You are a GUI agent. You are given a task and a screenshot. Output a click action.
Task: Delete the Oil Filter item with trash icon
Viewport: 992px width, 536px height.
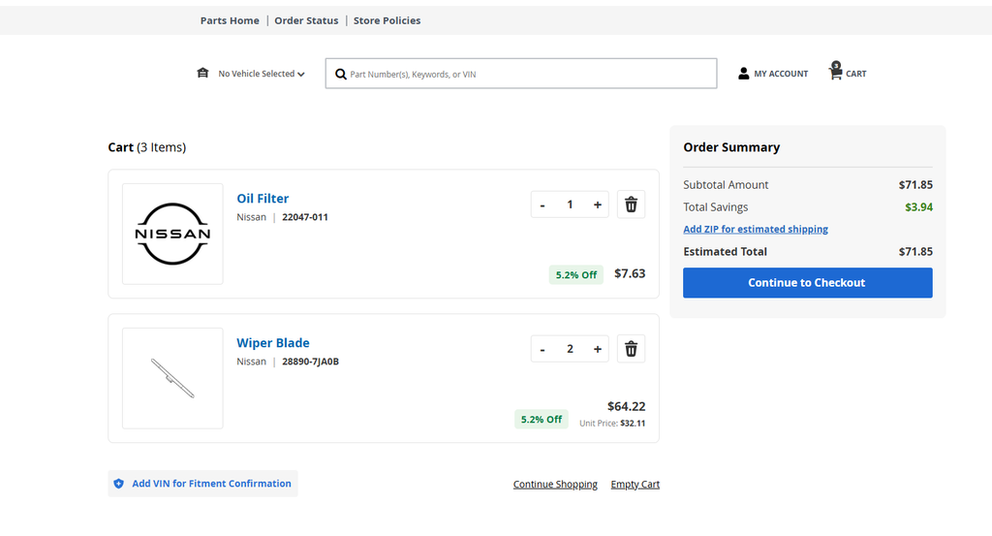[631, 205]
